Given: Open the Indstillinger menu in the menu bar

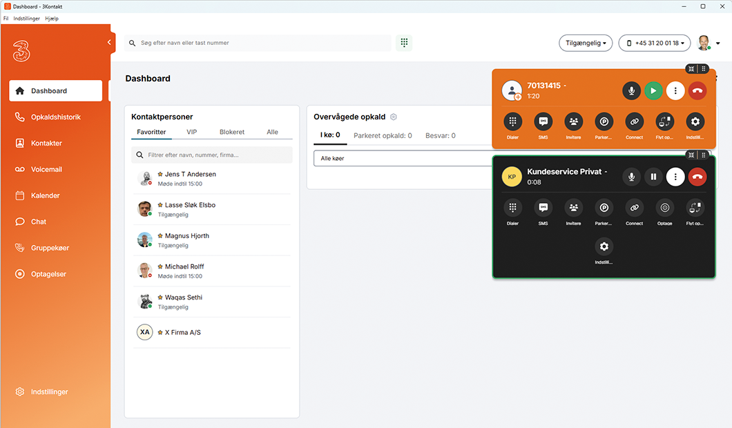Looking at the screenshot, I should pyautogui.click(x=27, y=18).
